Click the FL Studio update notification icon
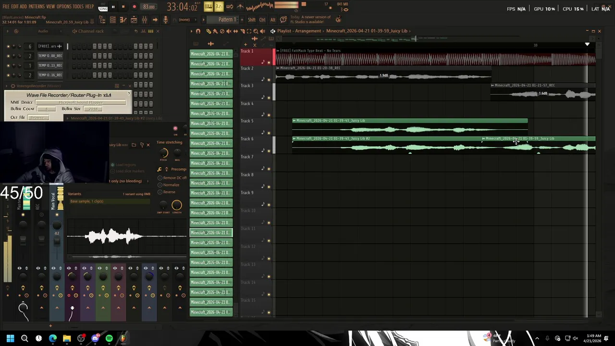The height and width of the screenshot is (346, 615). pos(338,19)
